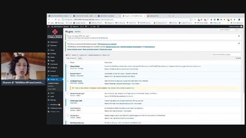
Task: Click browser back arrow
Action: coord(49,20)
